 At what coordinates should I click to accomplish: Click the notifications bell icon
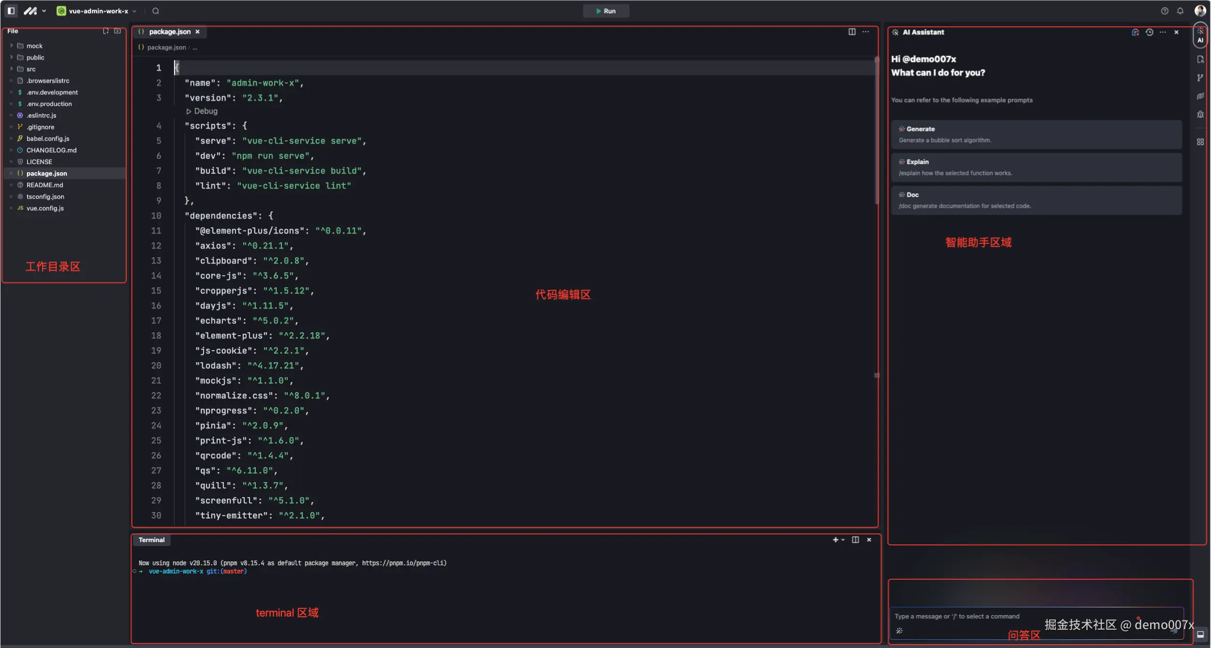tap(1180, 11)
